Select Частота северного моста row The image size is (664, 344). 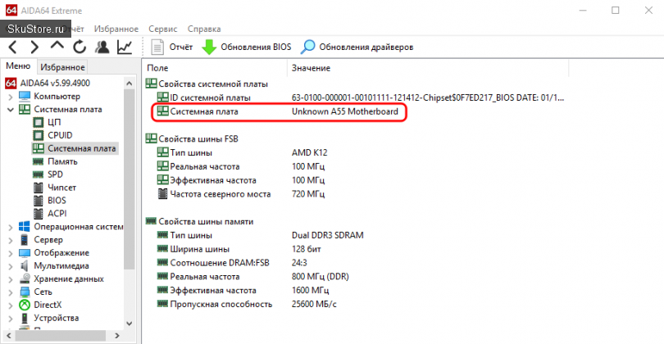(240, 194)
